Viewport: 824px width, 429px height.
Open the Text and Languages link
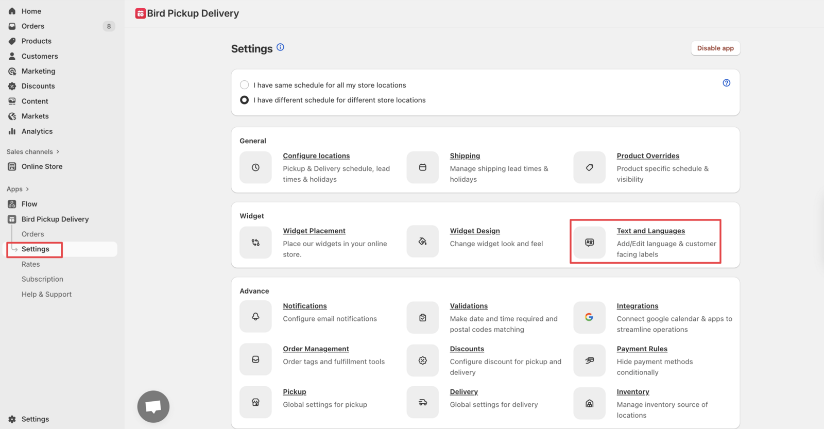(651, 231)
